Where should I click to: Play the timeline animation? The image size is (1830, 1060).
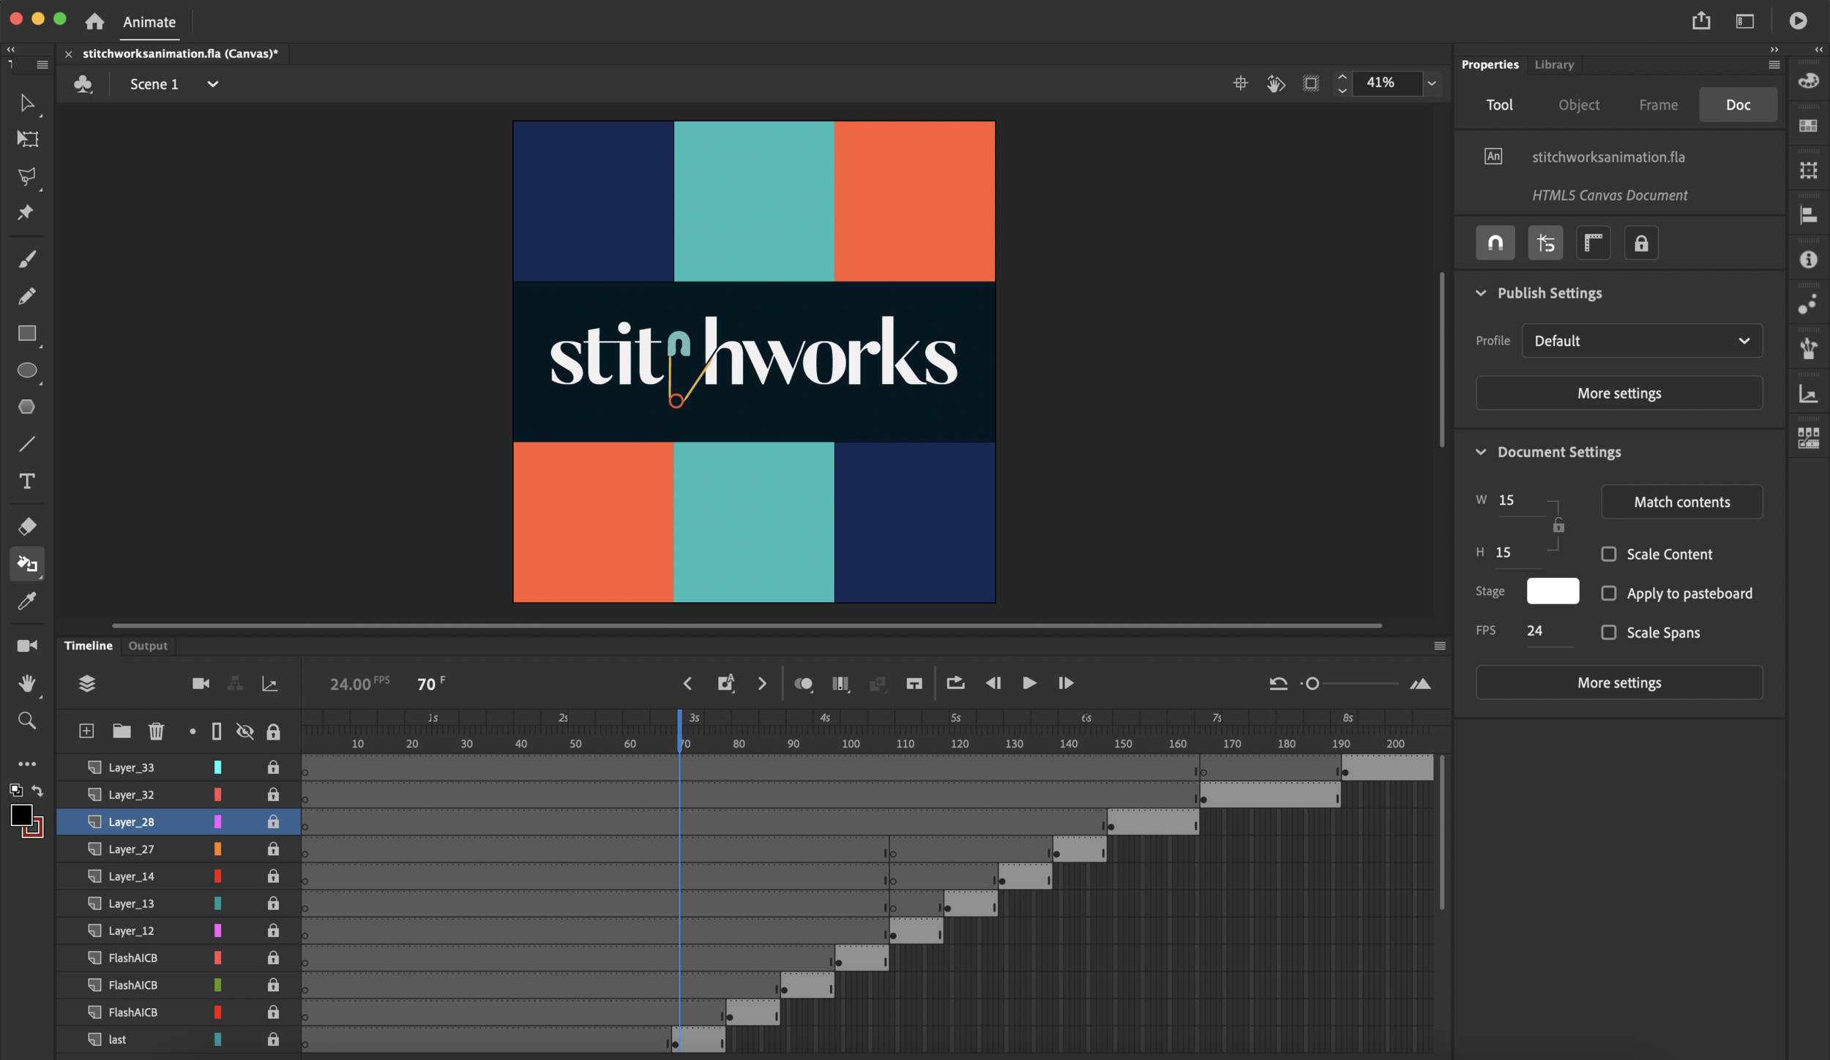point(1029,683)
